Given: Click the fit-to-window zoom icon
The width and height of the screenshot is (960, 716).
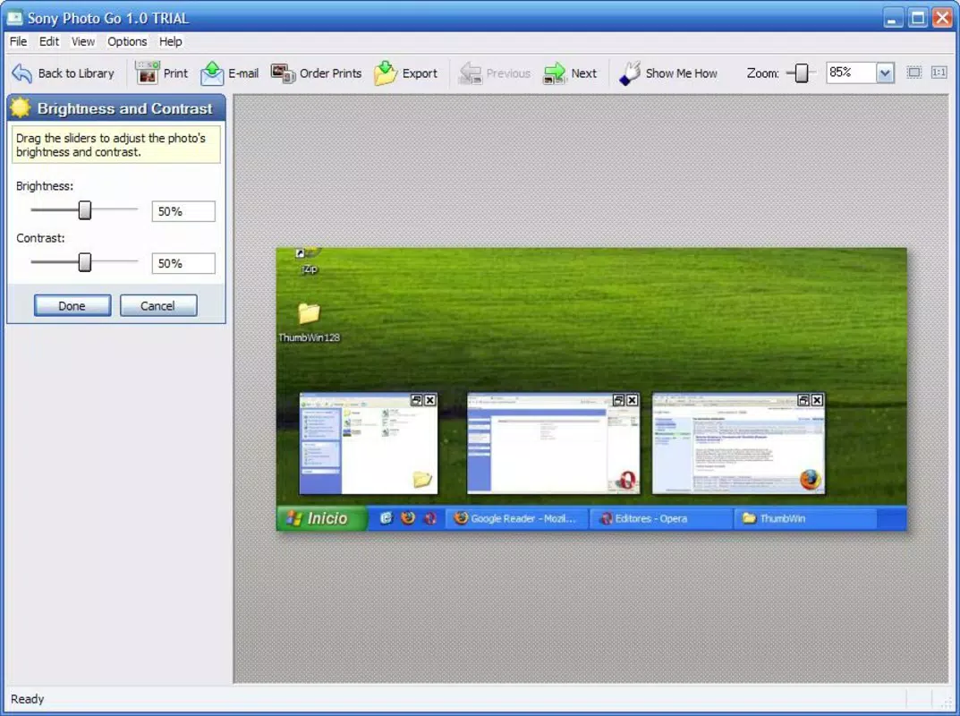Looking at the screenshot, I should click(x=914, y=72).
